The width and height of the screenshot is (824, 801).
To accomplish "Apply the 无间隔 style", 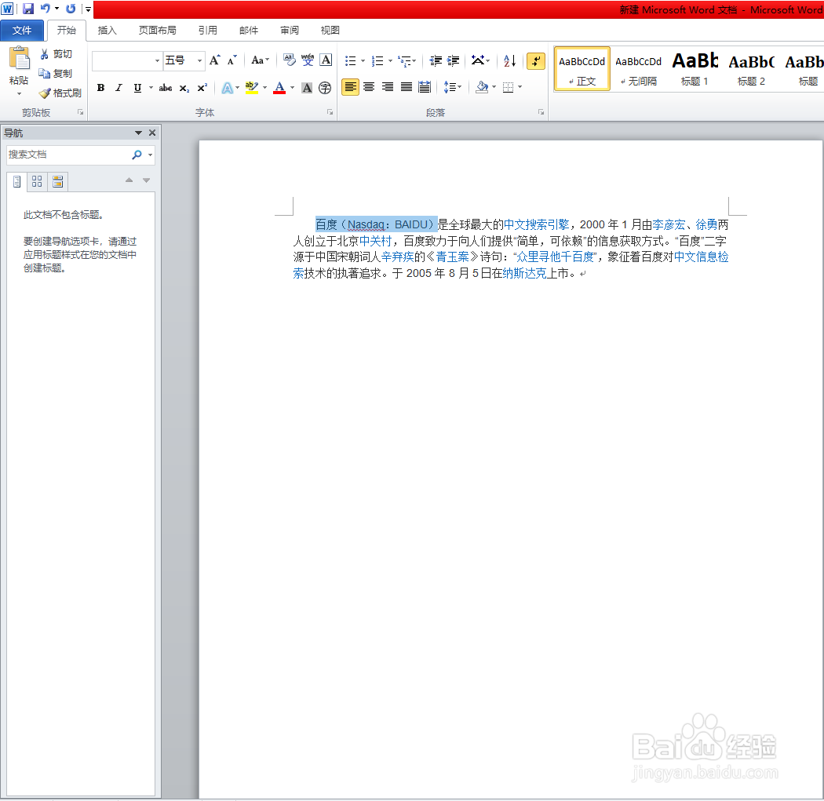I will point(639,69).
